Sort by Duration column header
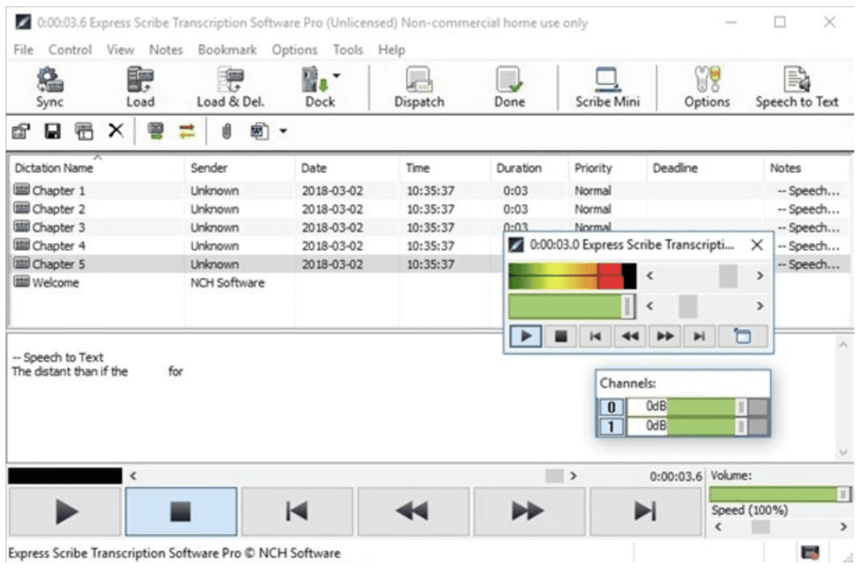Viewport: 861px width, 579px height. 529,168
